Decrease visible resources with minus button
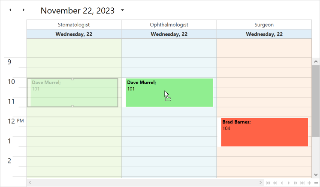The height and width of the screenshot is (187, 320). click(x=316, y=183)
